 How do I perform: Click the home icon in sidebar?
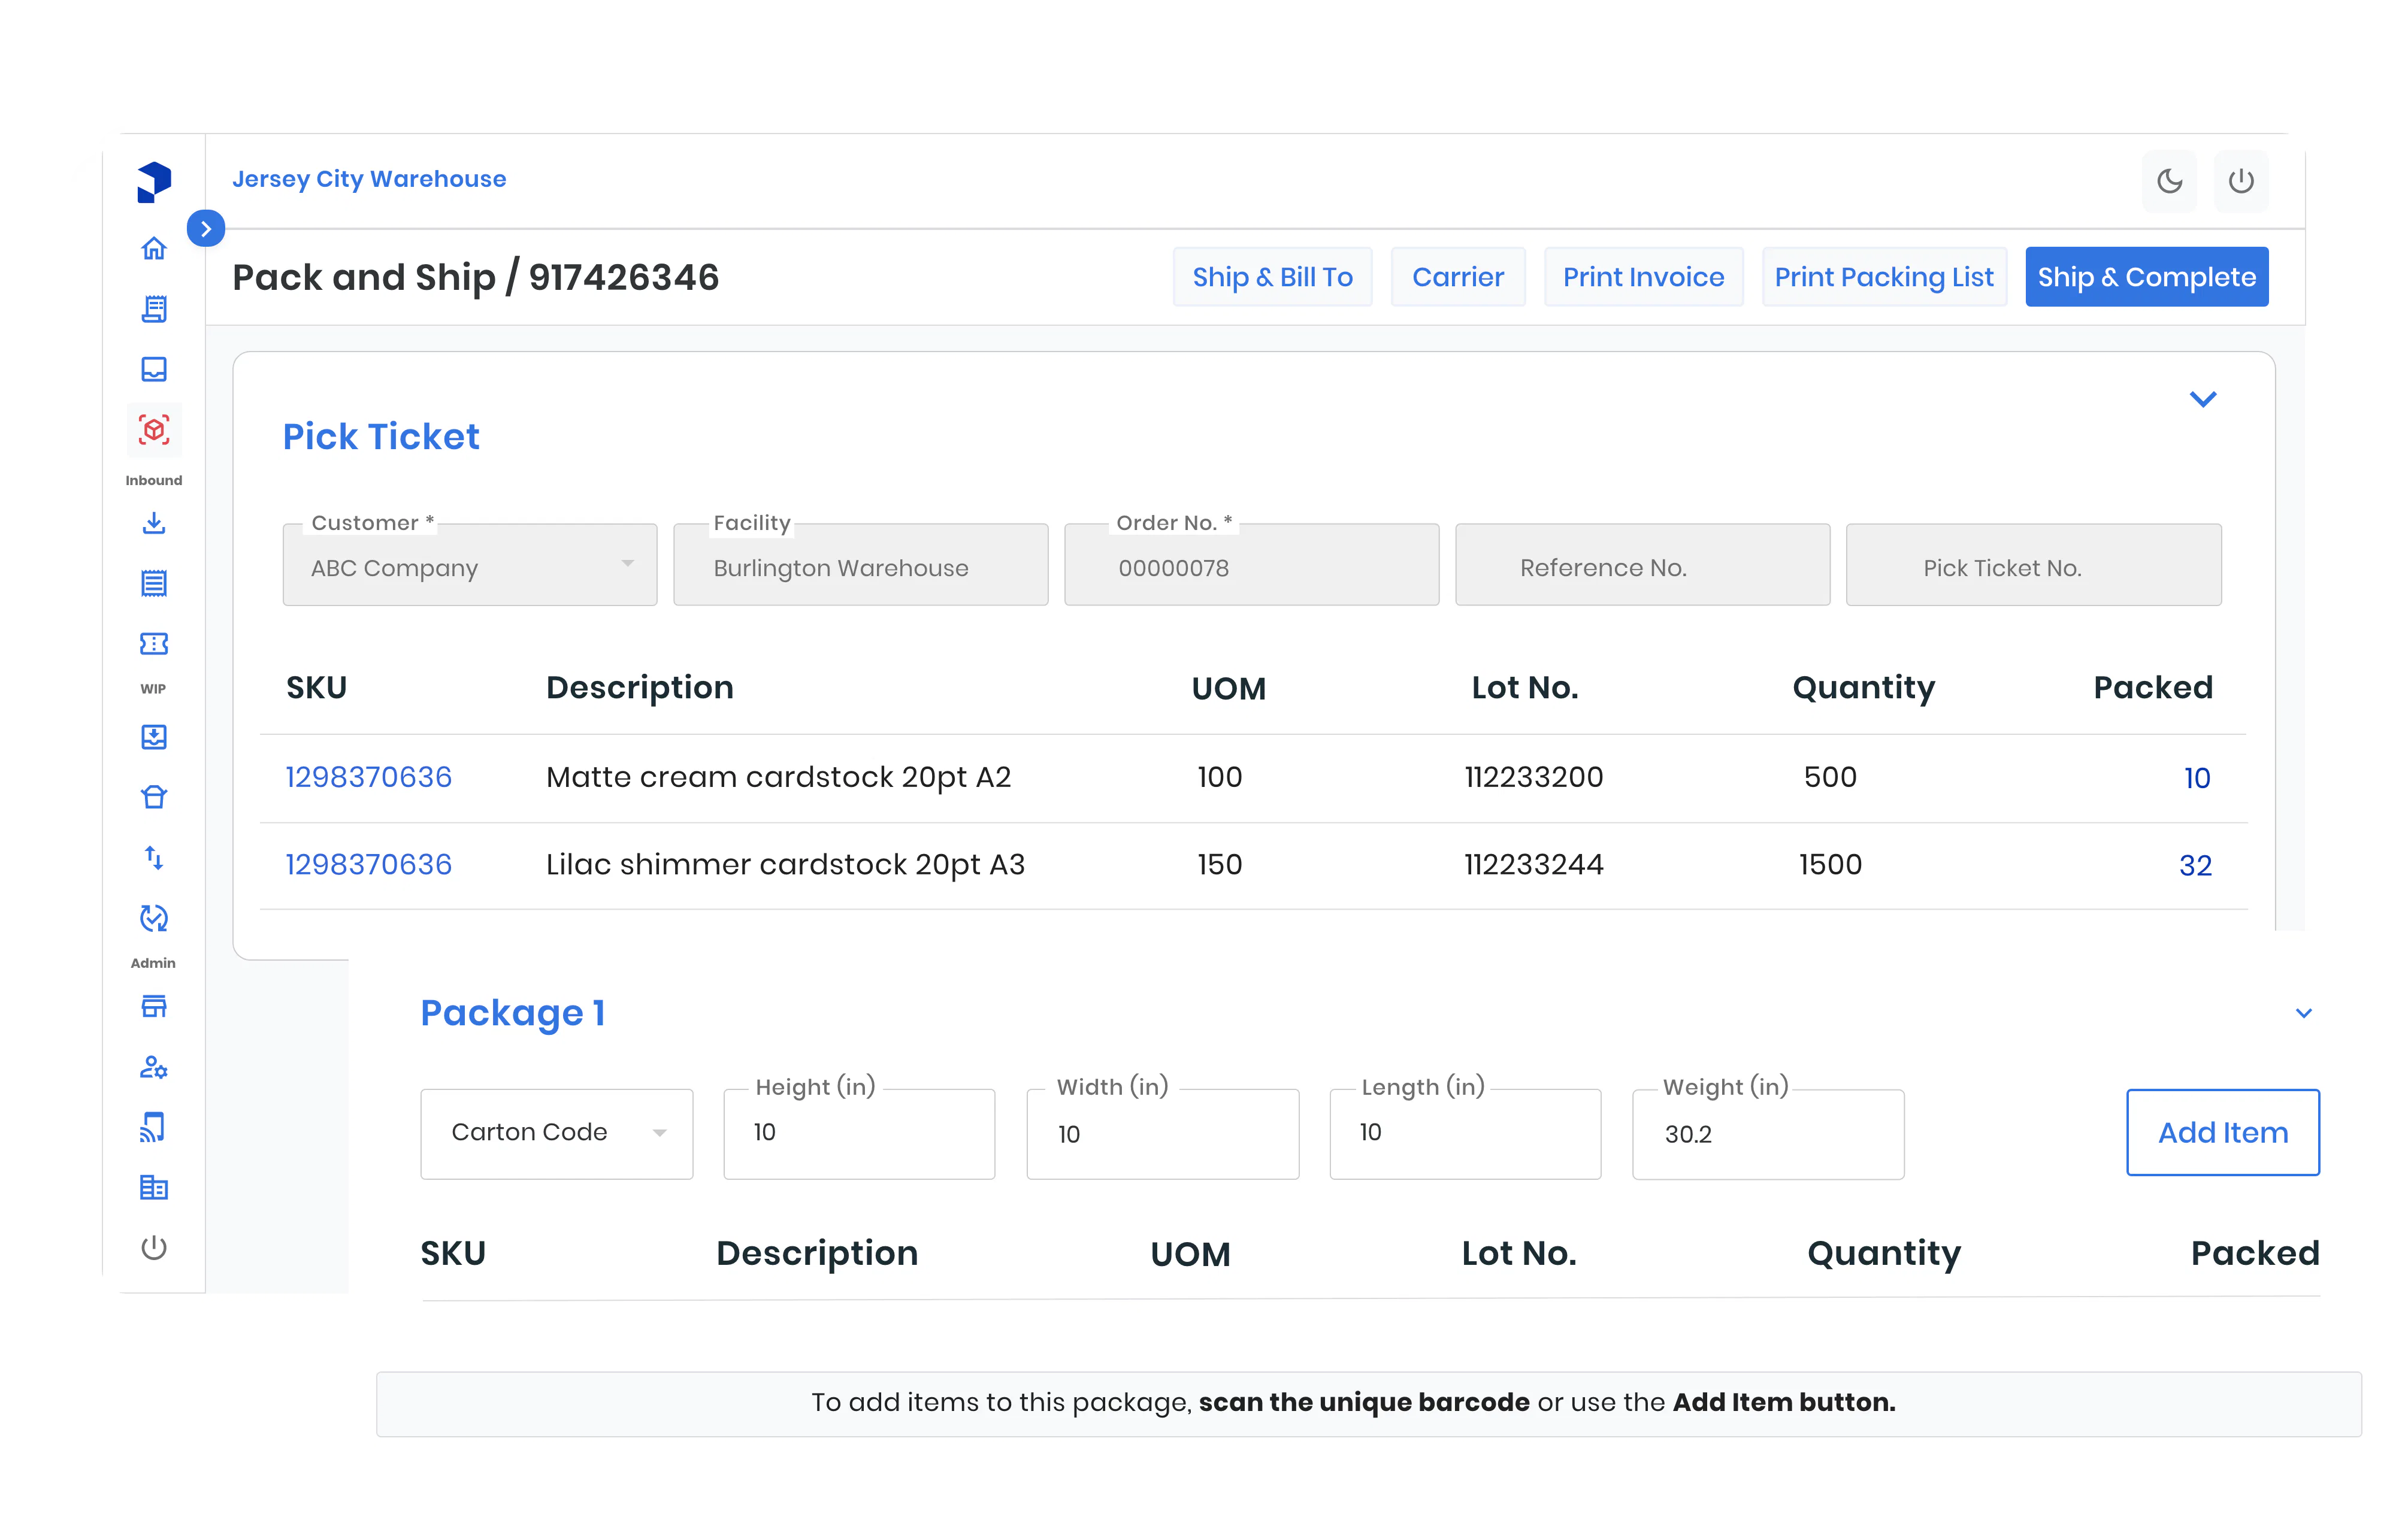(x=153, y=248)
